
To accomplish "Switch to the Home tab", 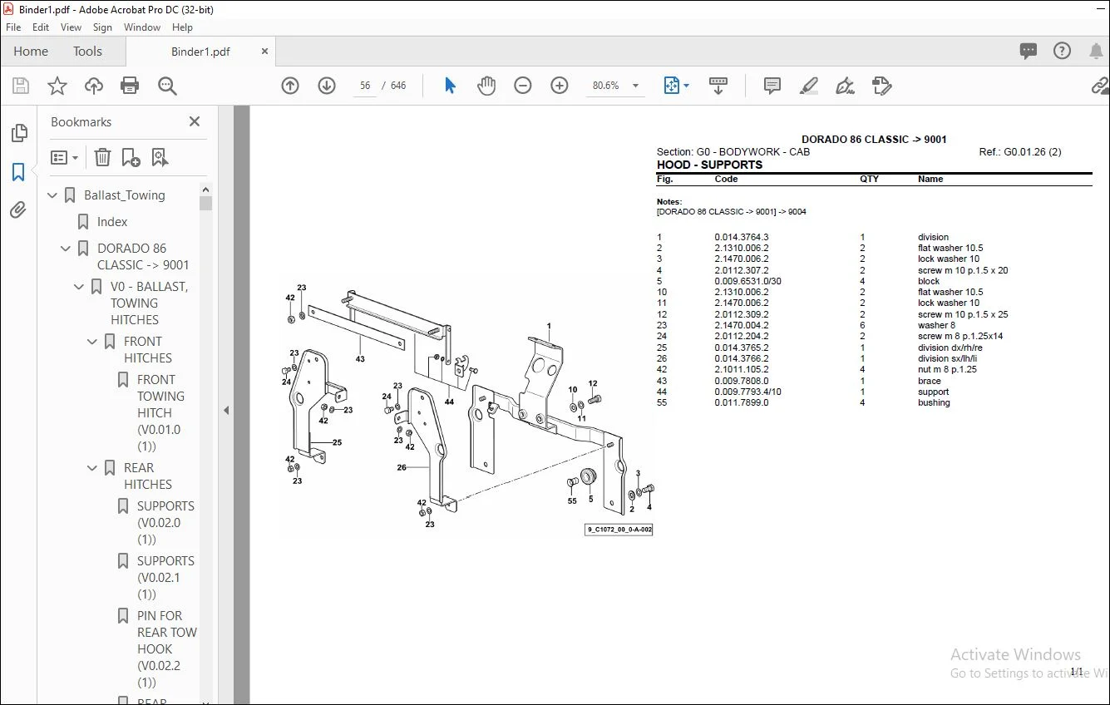I will [31, 52].
